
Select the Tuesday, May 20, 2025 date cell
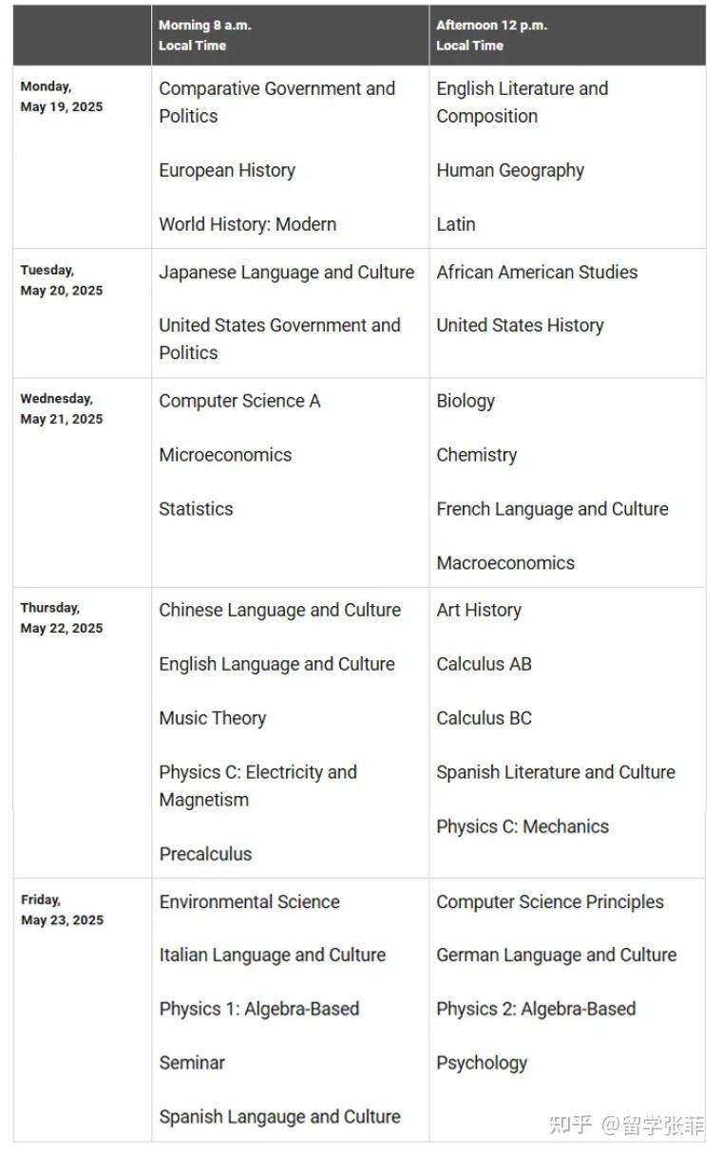(x=62, y=280)
